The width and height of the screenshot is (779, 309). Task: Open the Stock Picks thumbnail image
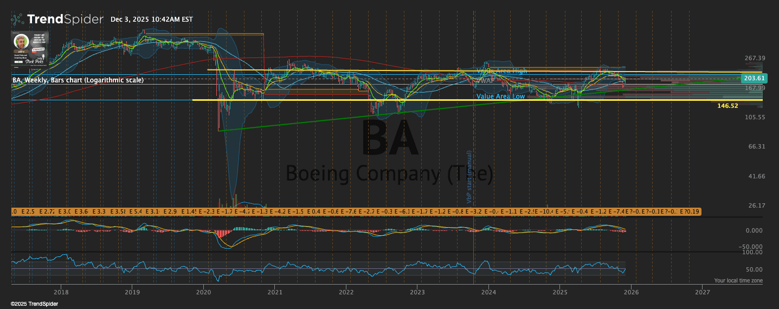[30, 48]
